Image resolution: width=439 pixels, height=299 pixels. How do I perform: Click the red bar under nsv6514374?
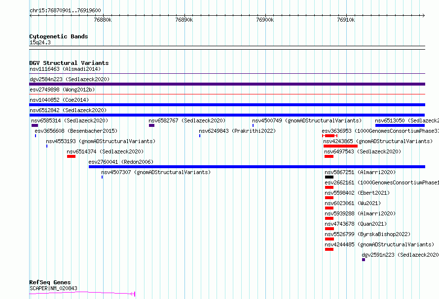point(72,156)
